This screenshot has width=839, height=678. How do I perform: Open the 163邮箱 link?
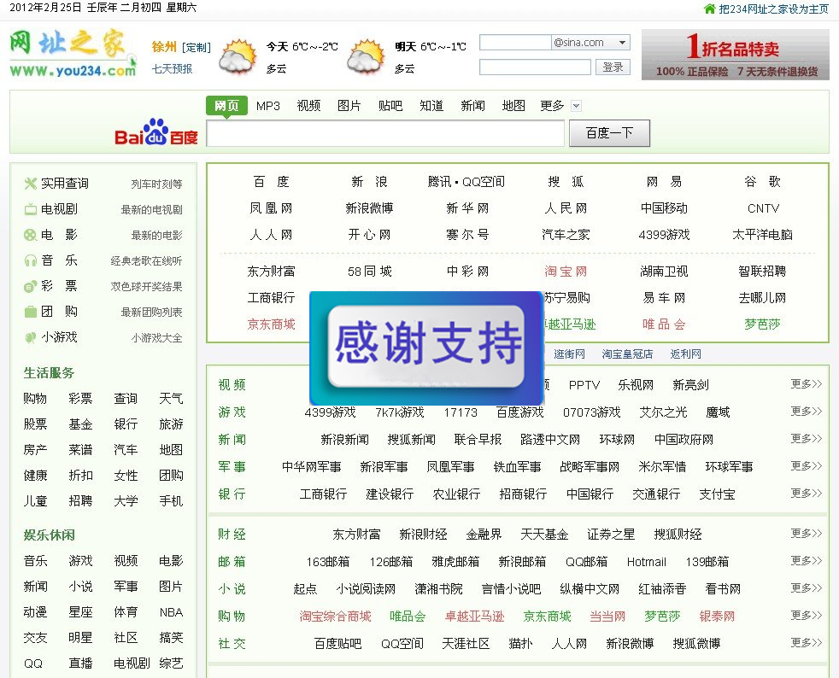[x=328, y=561]
